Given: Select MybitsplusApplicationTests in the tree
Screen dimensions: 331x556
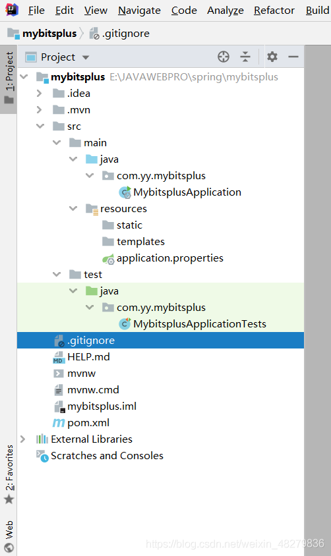Looking at the screenshot, I should (x=200, y=324).
